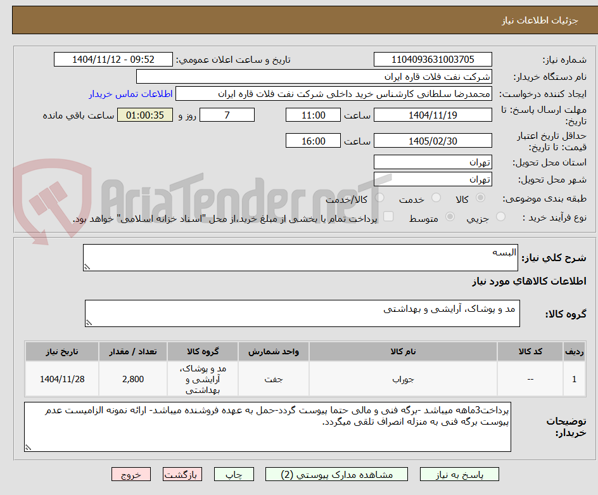The height and width of the screenshot is (495, 598).
Task: Click the validity time field 16:00
Action: [313, 141]
